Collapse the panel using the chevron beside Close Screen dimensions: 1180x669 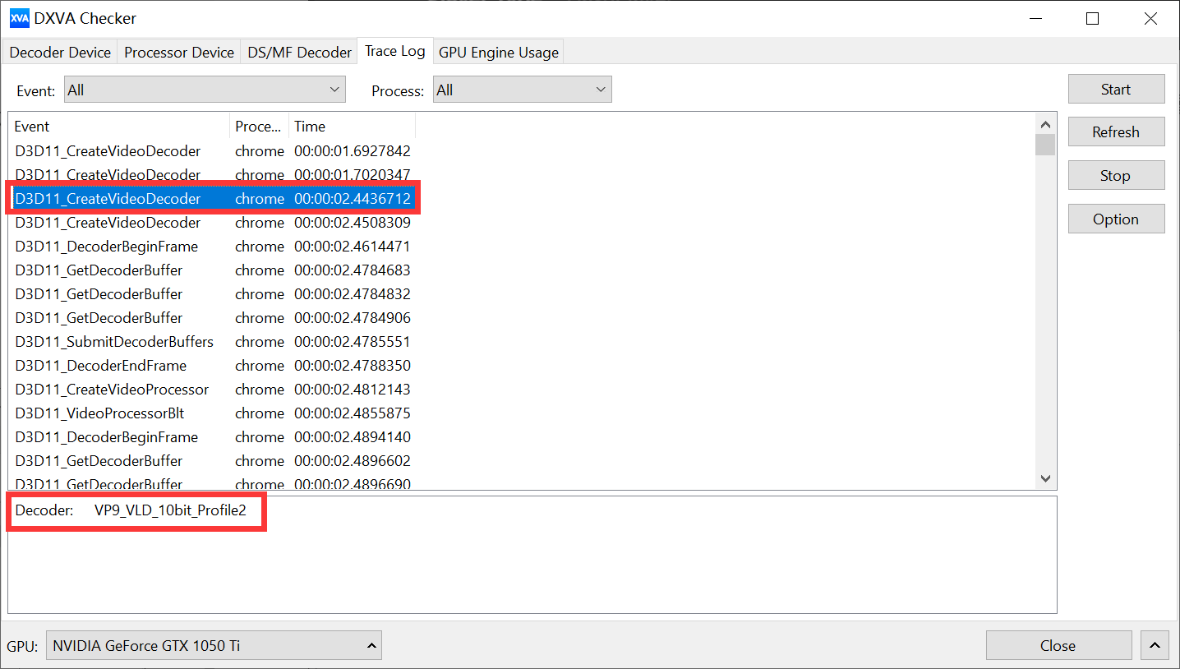[1155, 645]
